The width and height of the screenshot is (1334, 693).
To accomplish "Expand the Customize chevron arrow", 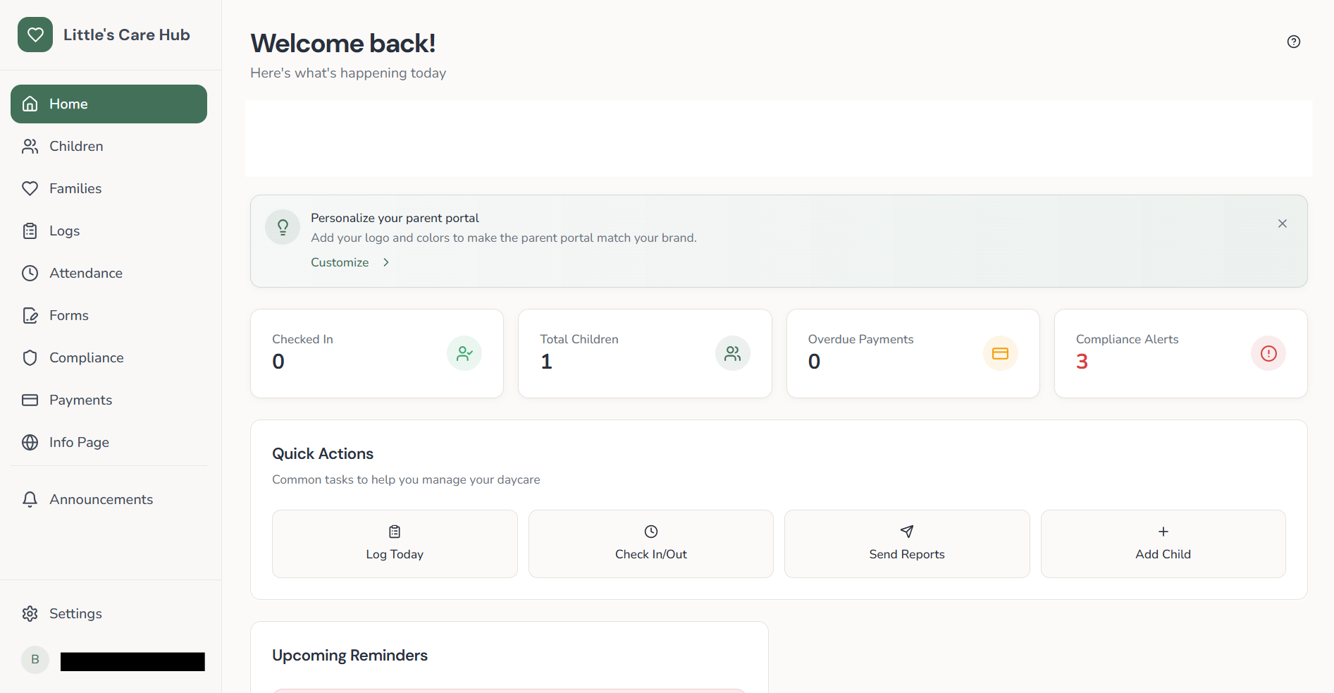I will 386,262.
